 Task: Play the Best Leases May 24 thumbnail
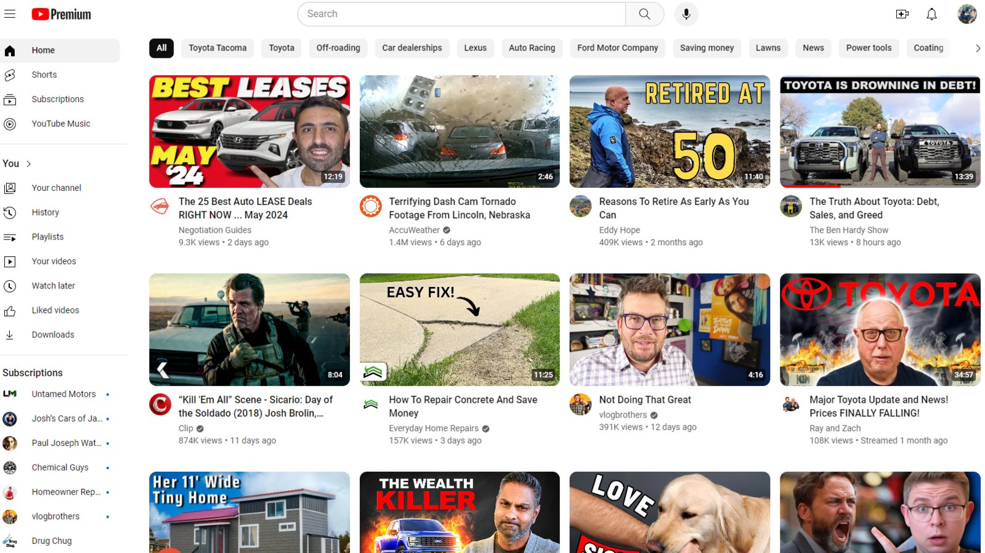tap(249, 132)
